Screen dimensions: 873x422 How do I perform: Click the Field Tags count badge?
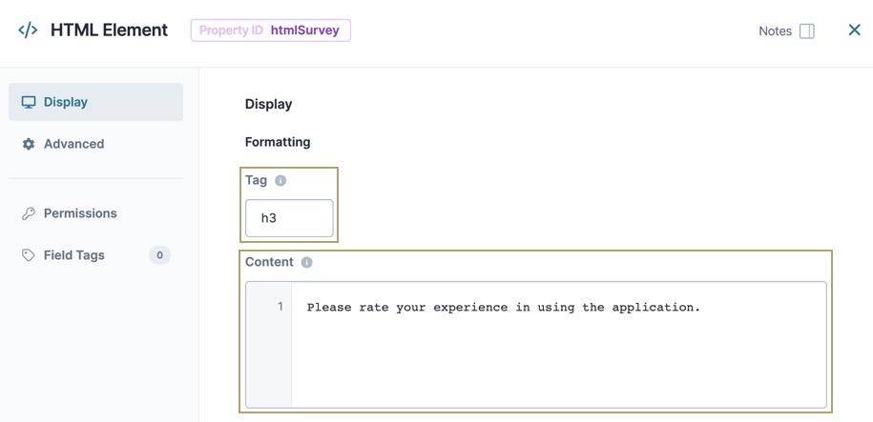(159, 255)
